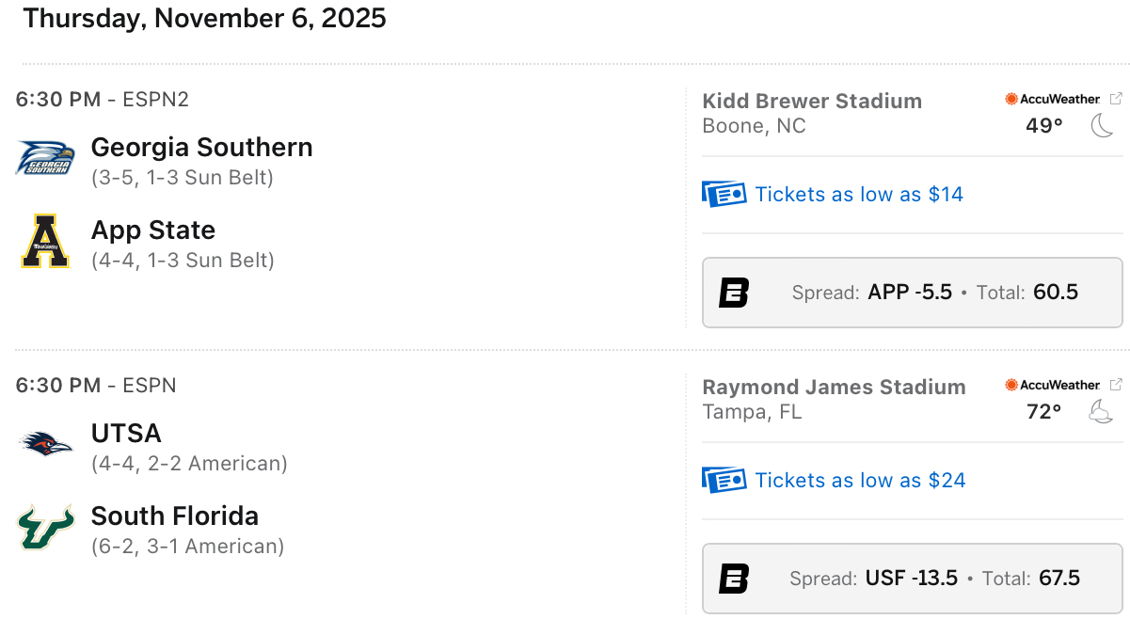Open AccuWeather external link for Tampa
This screenshot has height=619, width=1130.
pyautogui.click(x=1116, y=385)
